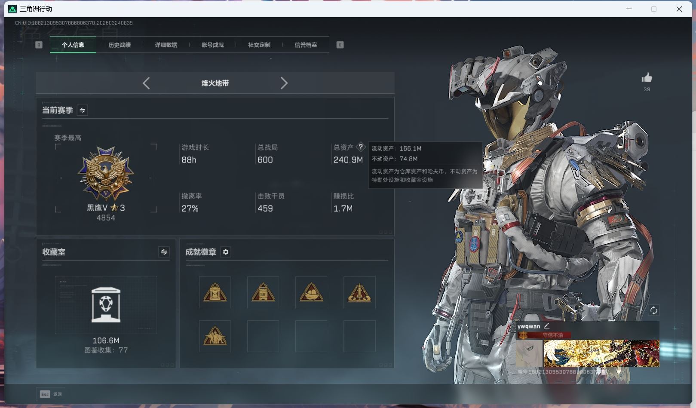Click the Esc 返回 button
This screenshot has height=408, width=696.
(51, 394)
